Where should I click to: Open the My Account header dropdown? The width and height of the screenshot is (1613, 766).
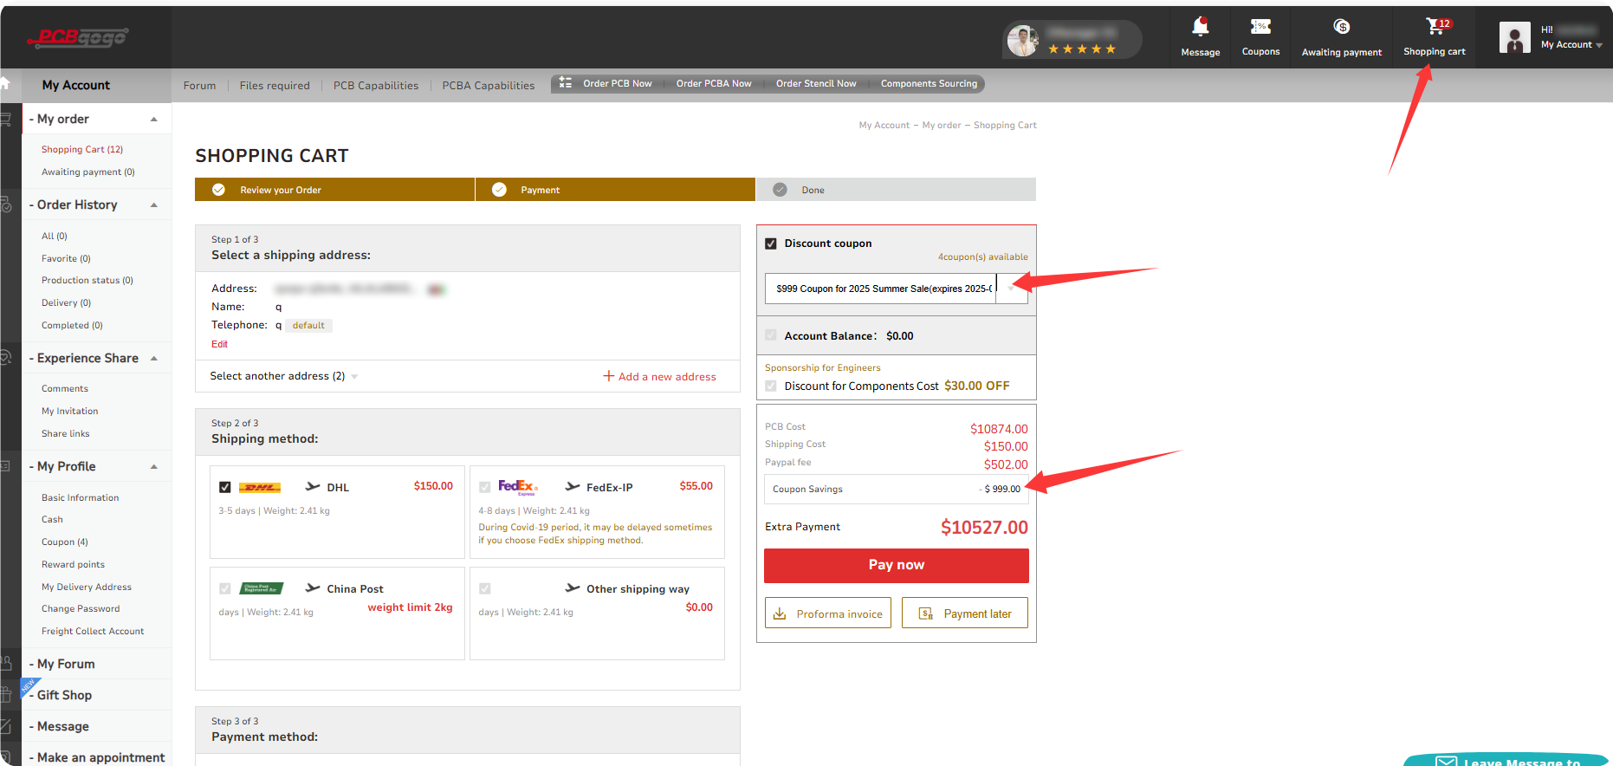(1571, 44)
